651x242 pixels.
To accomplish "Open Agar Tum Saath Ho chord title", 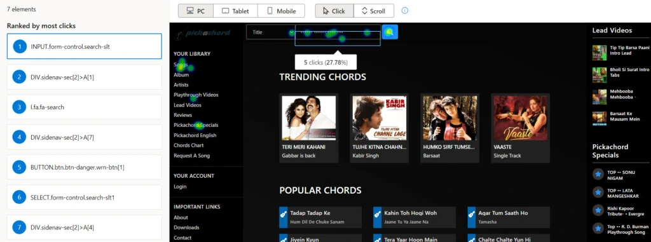I will (504, 213).
